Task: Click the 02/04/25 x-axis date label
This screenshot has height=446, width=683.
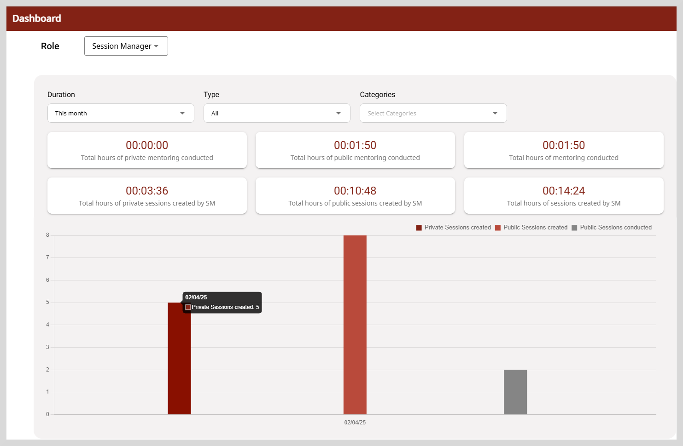Action: [355, 423]
